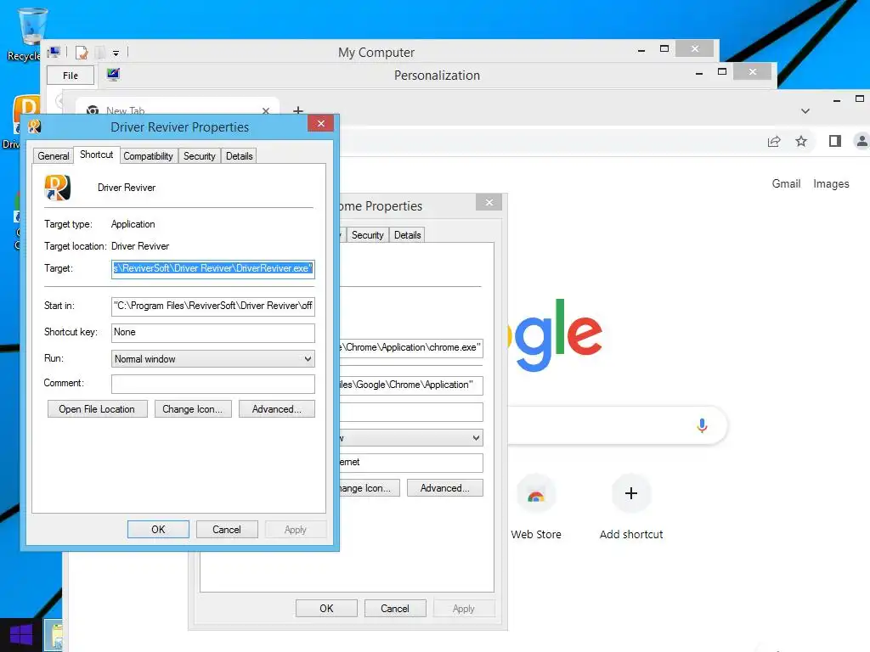Click the Google logo on the page
This screenshot has height=652, width=870.
[555, 335]
